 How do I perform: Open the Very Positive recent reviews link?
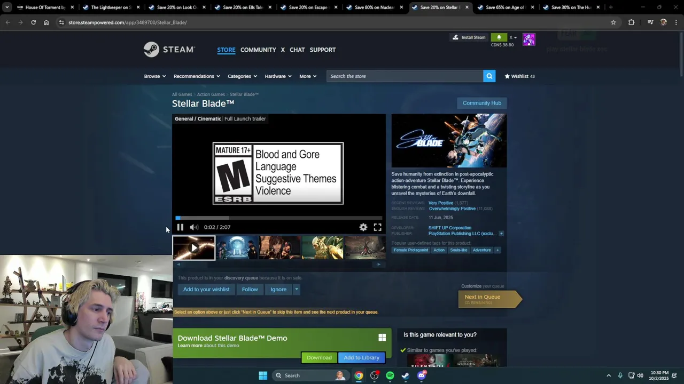[441, 203]
